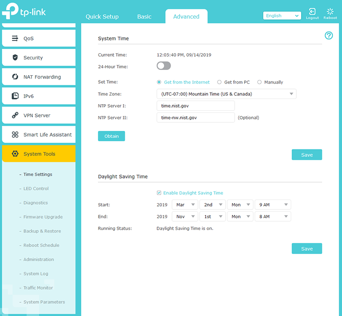Switch to the Basic tab
The height and width of the screenshot is (316, 342).
[x=144, y=17]
